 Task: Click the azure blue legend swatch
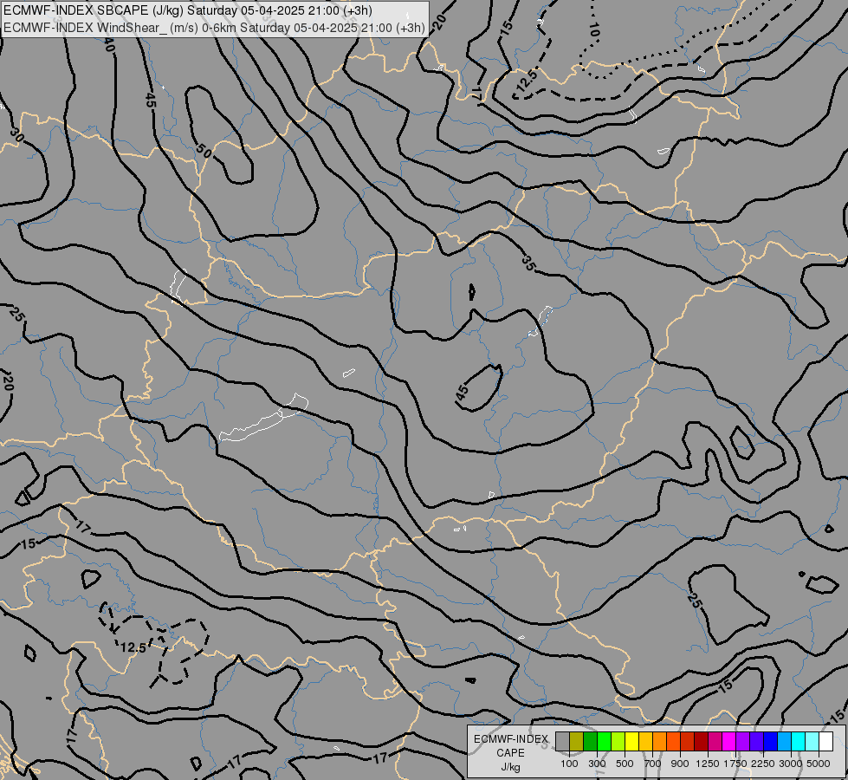[x=784, y=742]
